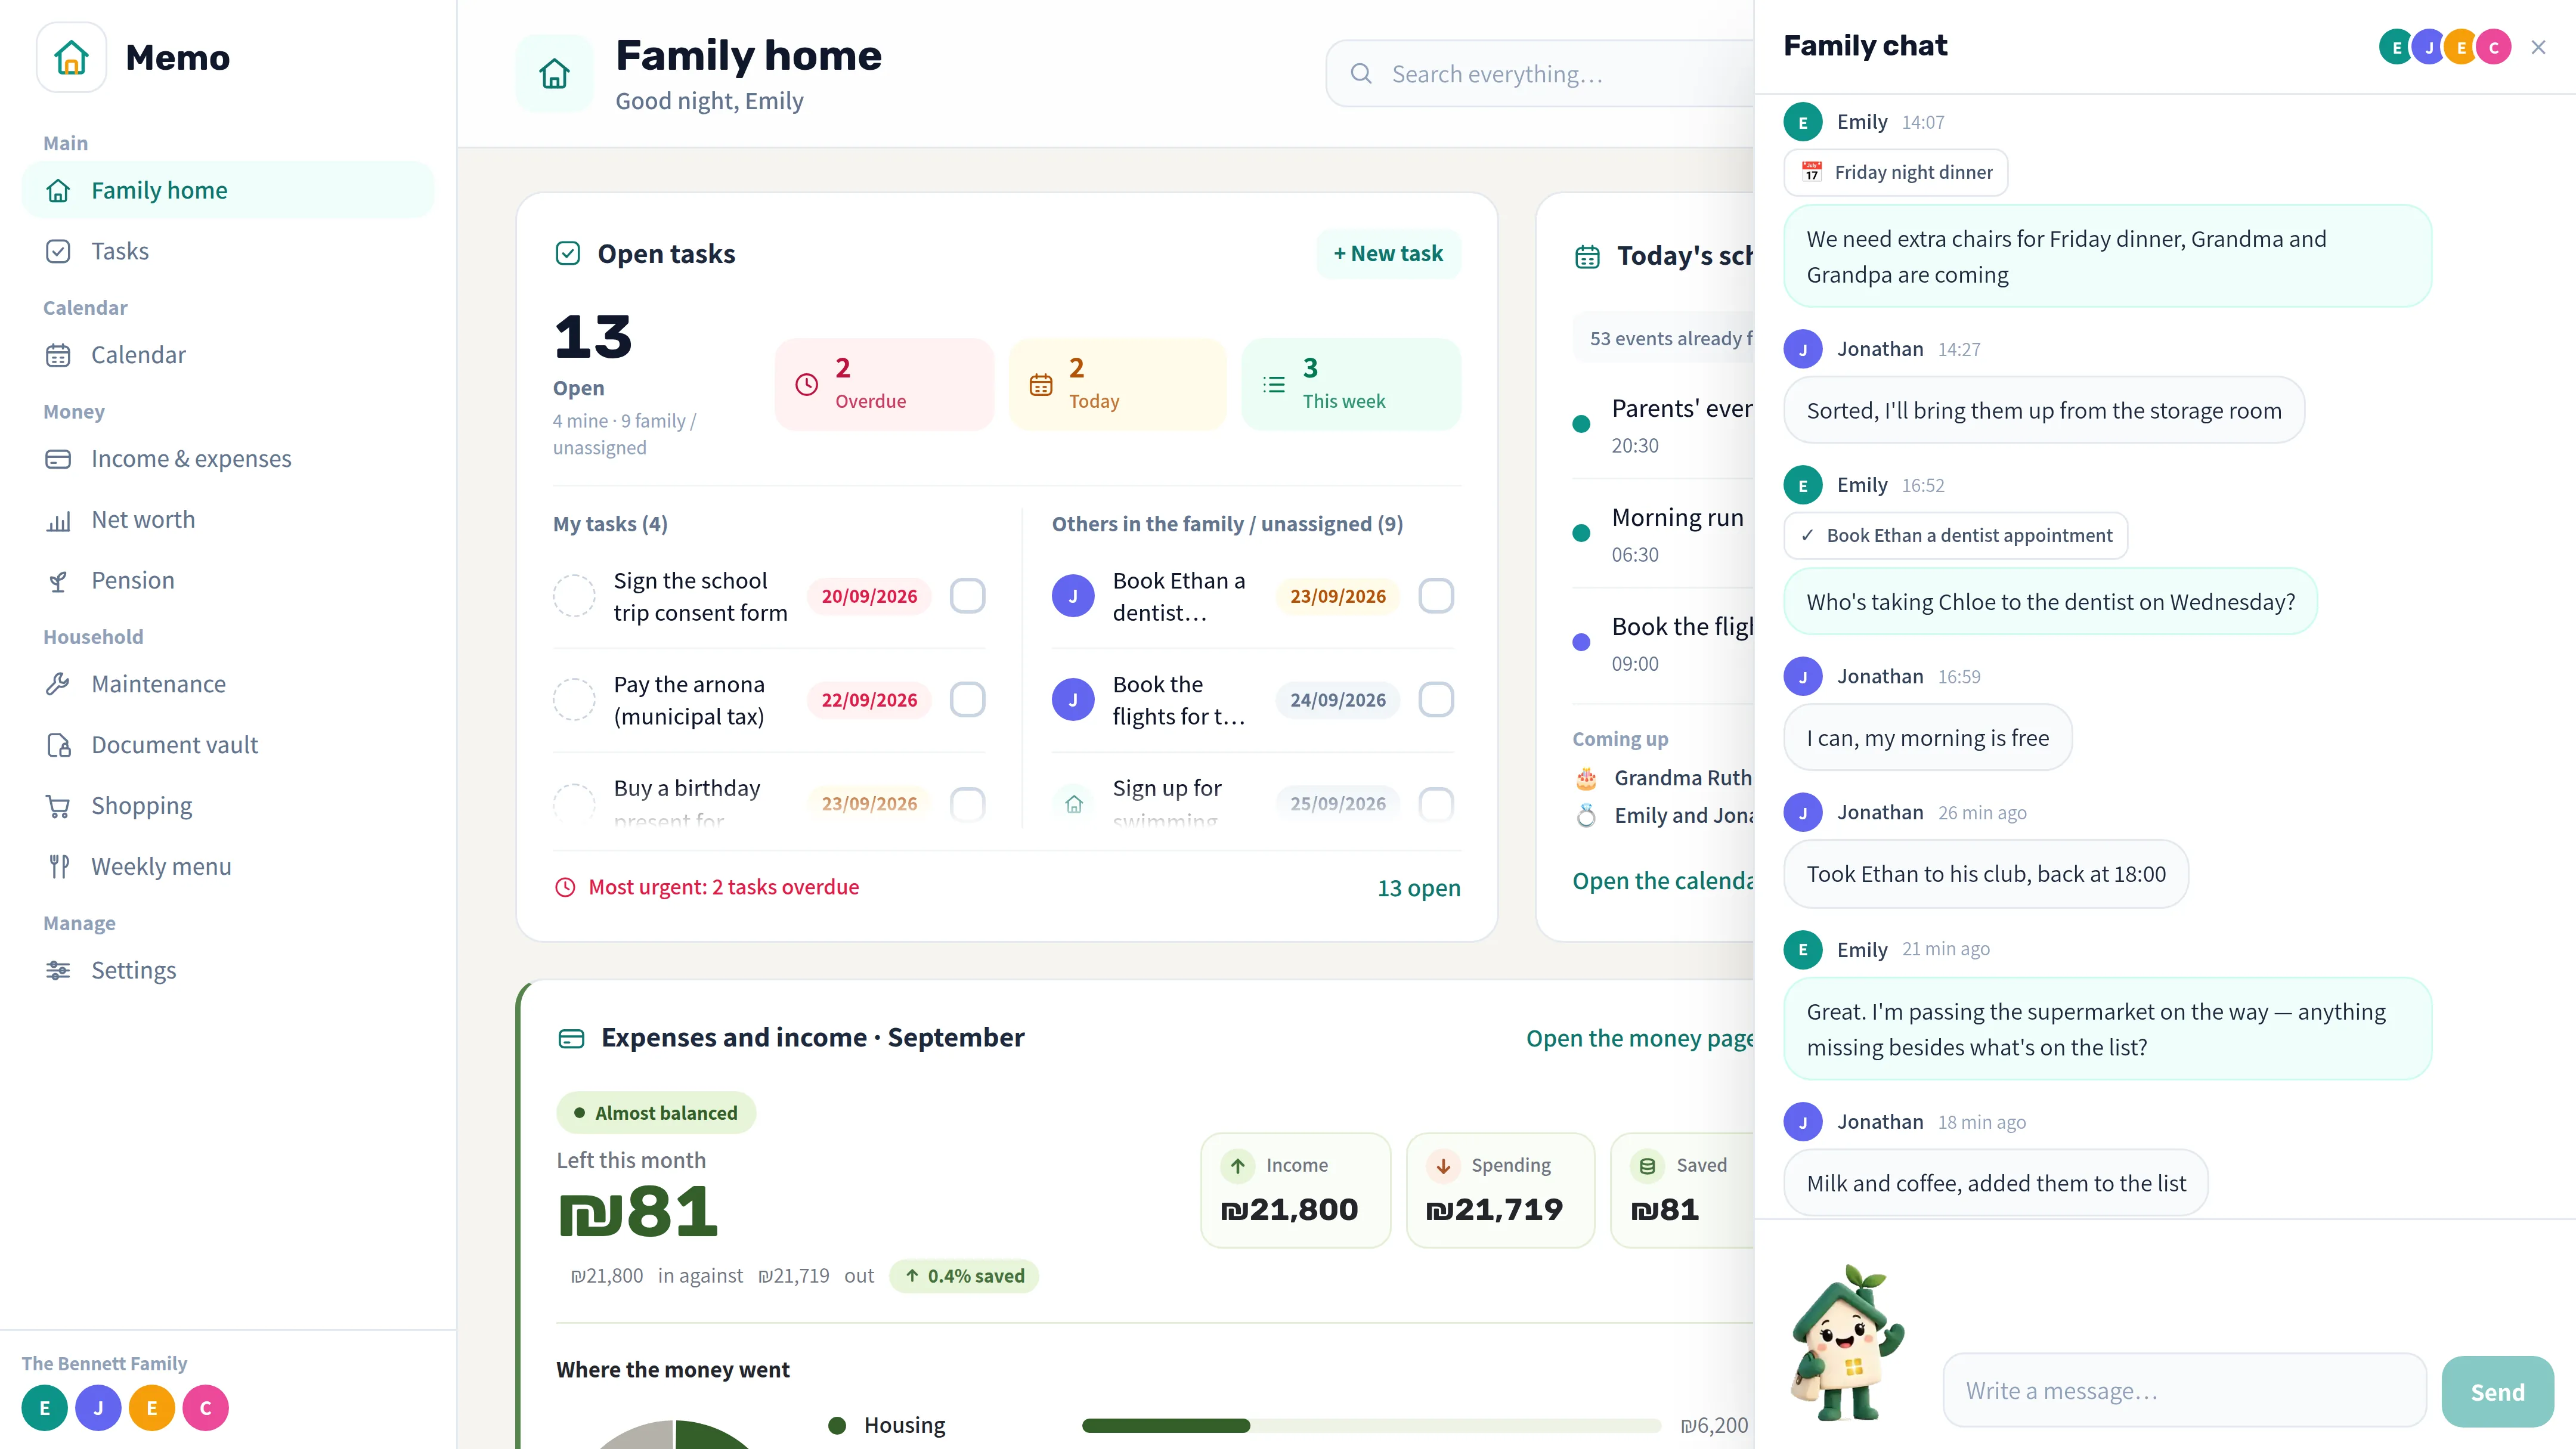Open Weekly menu in sidebar
The height and width of the screenshot is (1449, 2576).
pos(228,867)
